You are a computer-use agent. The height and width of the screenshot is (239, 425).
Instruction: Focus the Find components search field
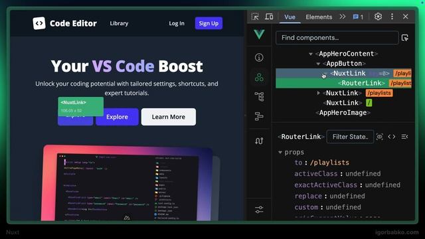pos(337,38)
